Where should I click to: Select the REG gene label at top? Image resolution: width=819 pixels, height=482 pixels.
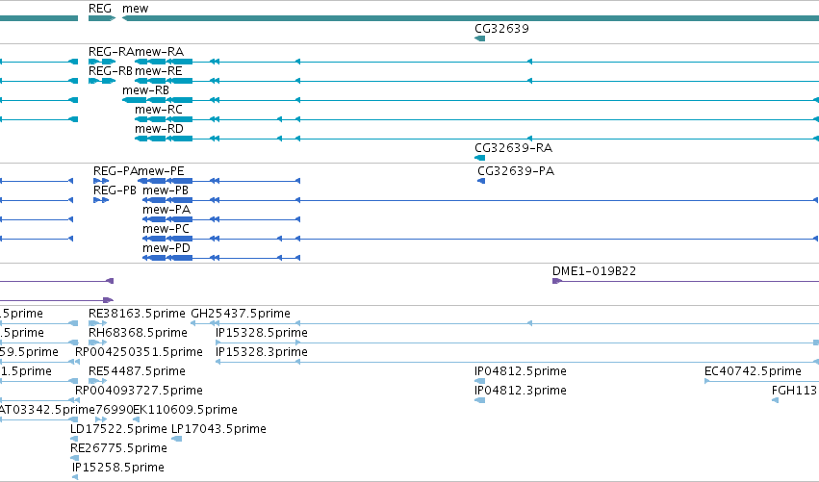click(x=100, y=9)
